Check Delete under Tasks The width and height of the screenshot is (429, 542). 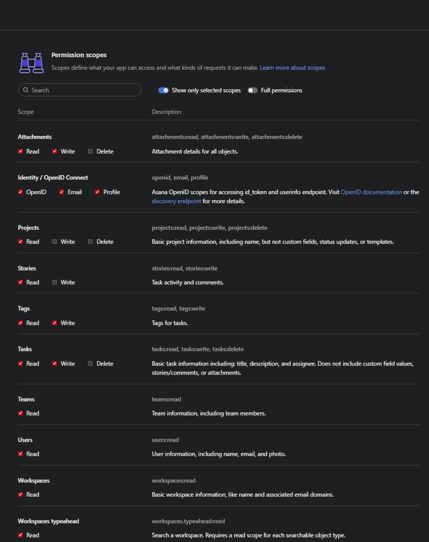coord(90,364)
